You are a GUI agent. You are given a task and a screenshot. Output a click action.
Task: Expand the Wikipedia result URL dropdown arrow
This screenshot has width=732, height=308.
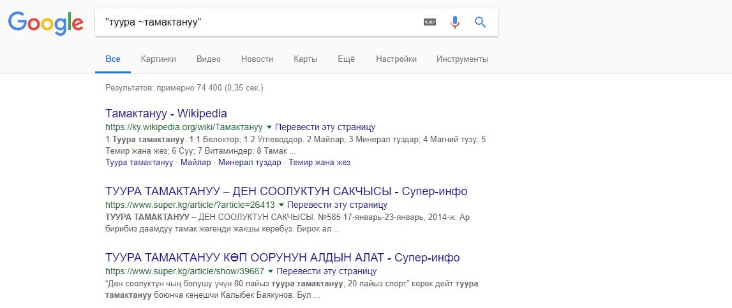[x=269, y=126]
